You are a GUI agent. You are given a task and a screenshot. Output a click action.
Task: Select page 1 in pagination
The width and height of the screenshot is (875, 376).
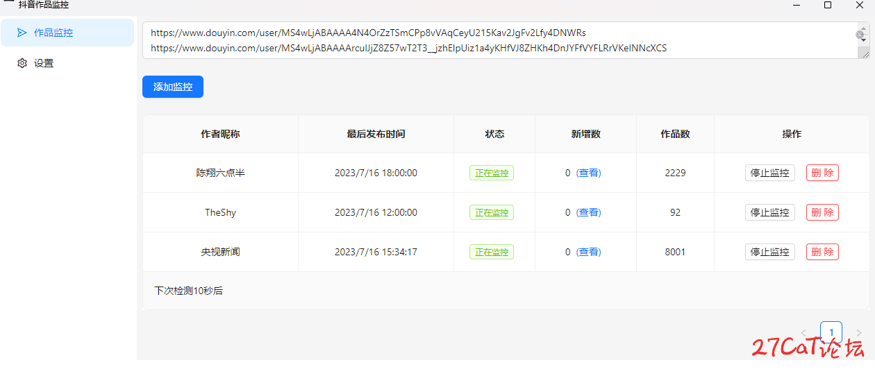[831, 332]
